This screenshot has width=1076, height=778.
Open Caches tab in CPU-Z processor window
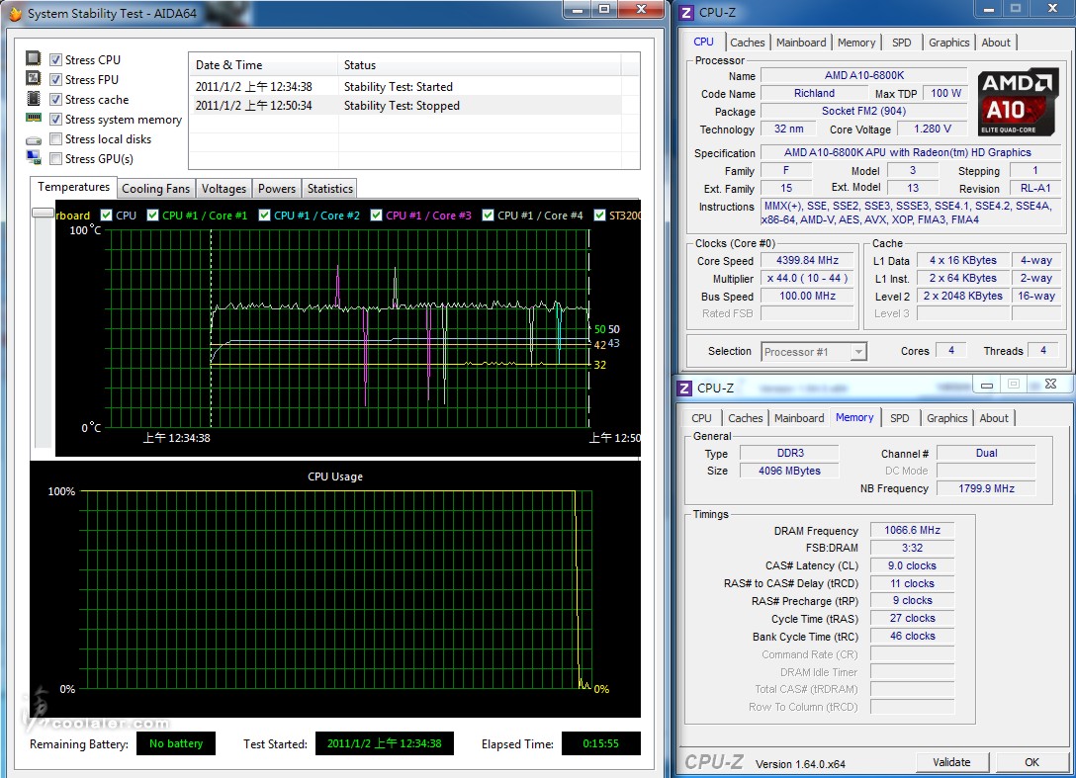748,43
